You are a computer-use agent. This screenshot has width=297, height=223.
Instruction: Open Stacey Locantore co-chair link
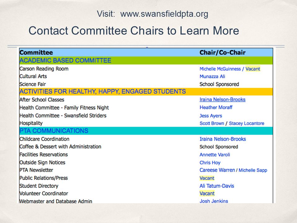coord(247,124)
